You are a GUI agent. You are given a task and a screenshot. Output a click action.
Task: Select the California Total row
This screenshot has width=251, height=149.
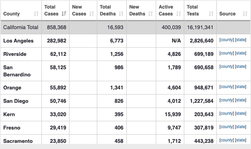click(125, 27)
